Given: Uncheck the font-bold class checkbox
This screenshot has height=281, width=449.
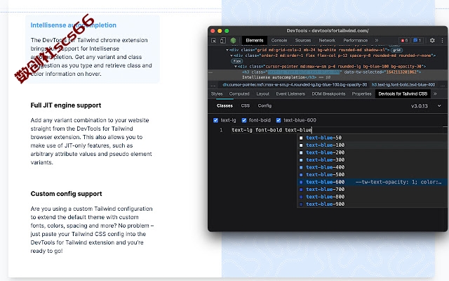Looking at the screenshot, I should coord(244,120).
